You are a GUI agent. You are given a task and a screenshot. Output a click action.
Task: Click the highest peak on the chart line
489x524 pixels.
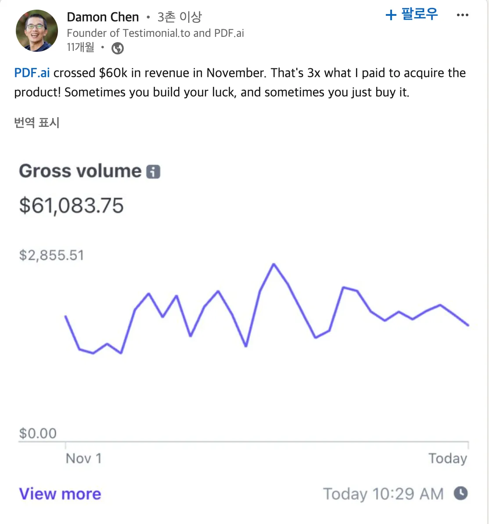pos(274,264)
